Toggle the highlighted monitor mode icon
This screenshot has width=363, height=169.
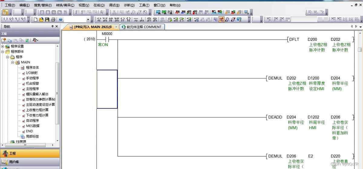(x=221, y=20)
